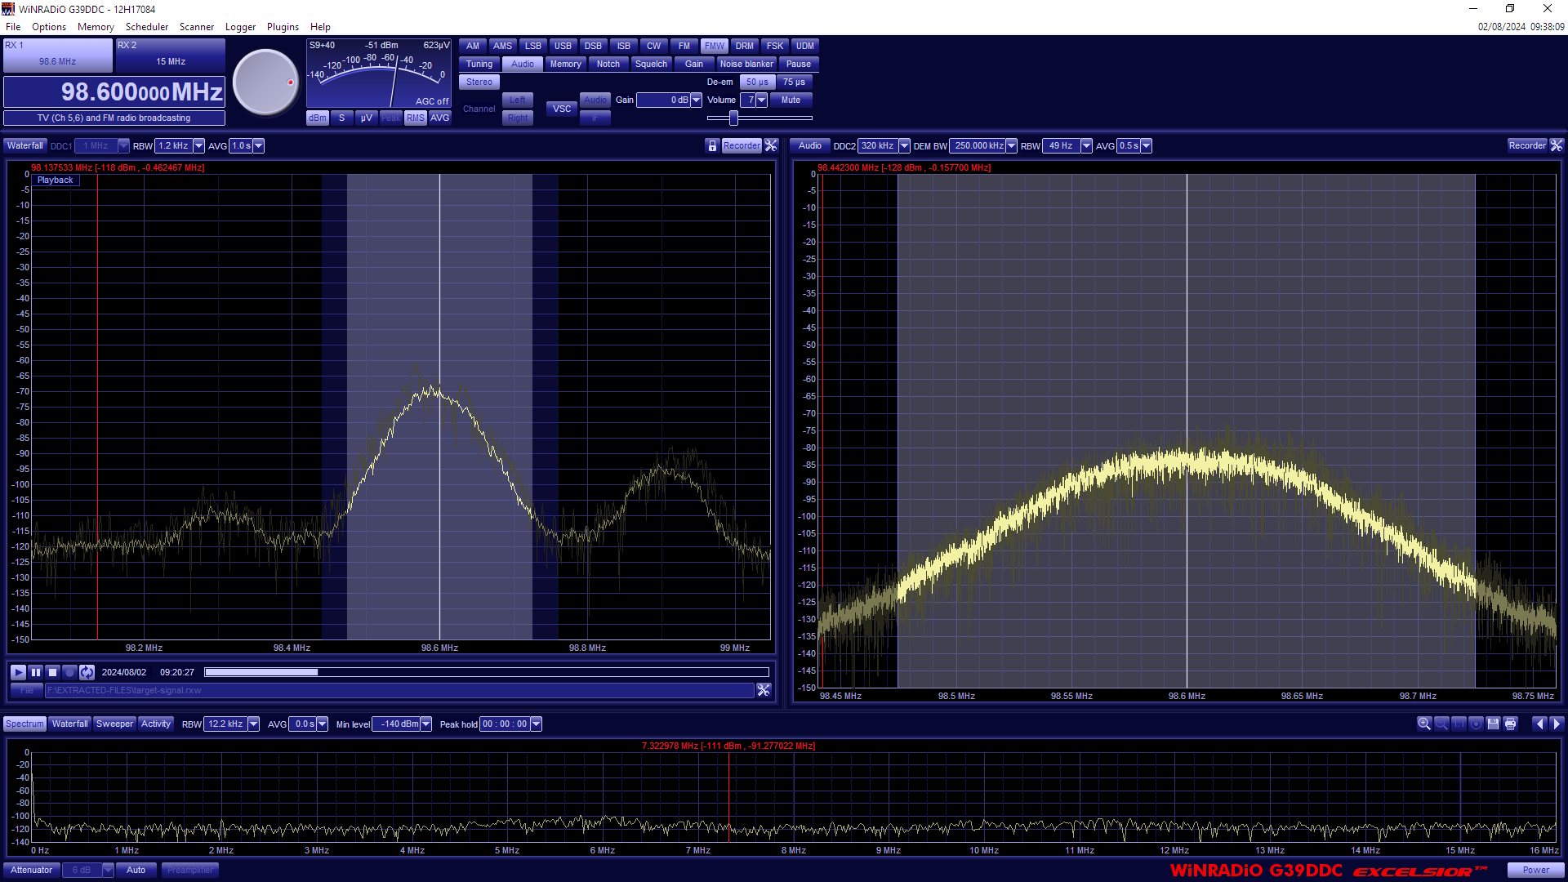
Task: Enable the Stereo toggle
Action: [x=479, y=82]
